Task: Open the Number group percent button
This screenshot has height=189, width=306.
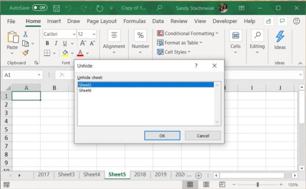Action: pos(140,42)
